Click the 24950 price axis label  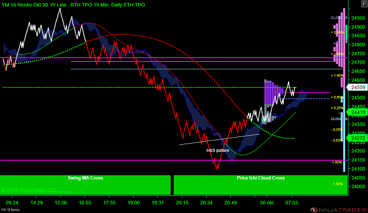coord(358,18)
